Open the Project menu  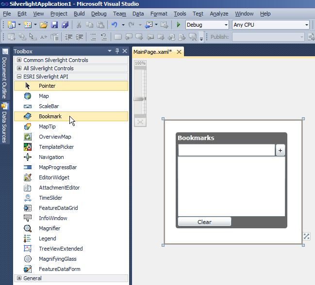(59, 14)
